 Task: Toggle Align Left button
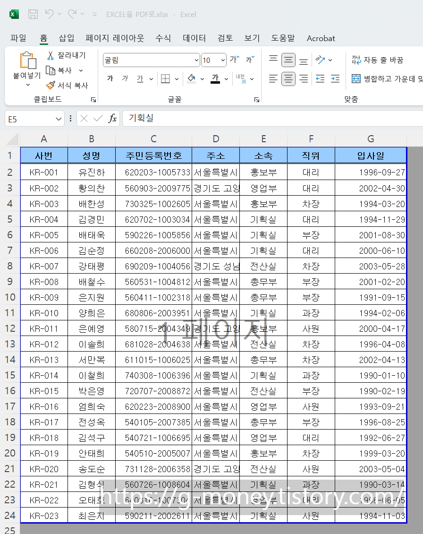(273, 79)
